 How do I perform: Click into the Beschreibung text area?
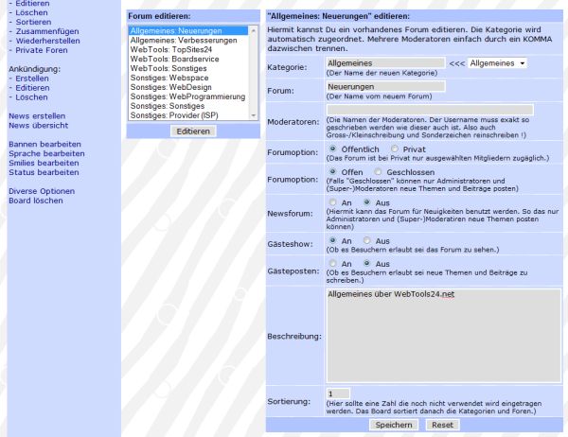coord(444,336)
